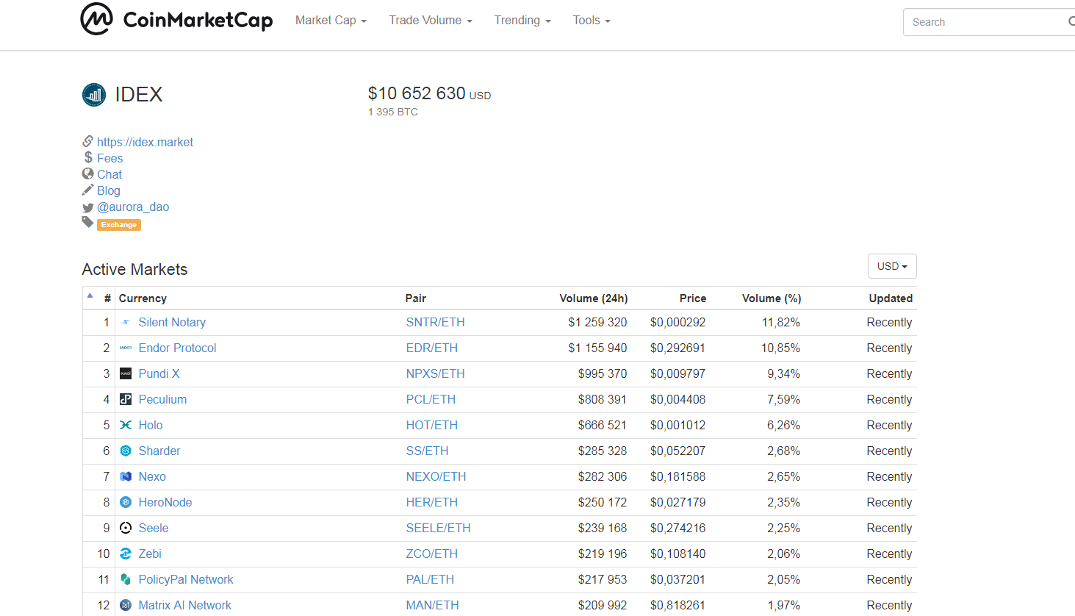Image resolution: width=1075 pixels, height=616 pixels.
Task: Open the NEXO/ETH trading pair
Action: coord(436,476)
